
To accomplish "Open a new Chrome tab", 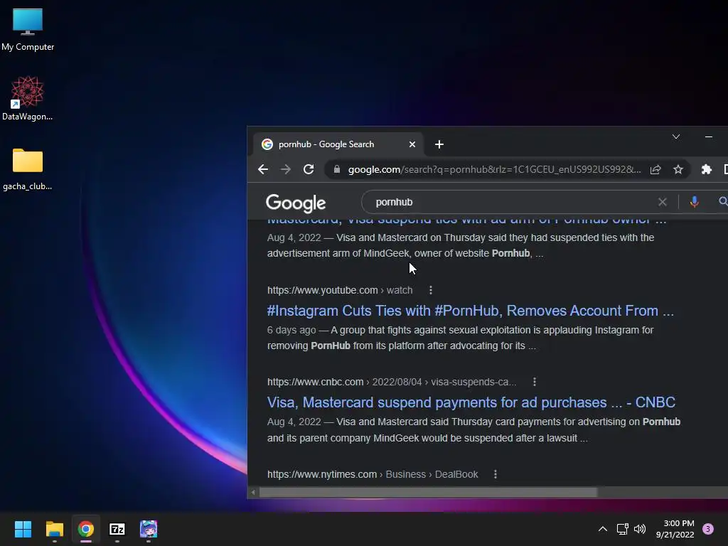I will [x=439, y=144].
